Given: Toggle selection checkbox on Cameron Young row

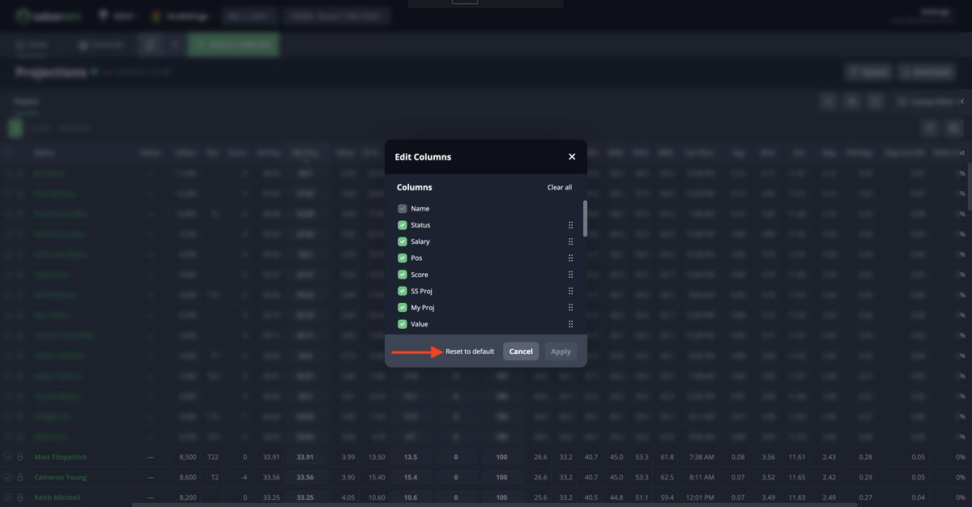Looking at the screenshot, I should [x=8, y=477].
